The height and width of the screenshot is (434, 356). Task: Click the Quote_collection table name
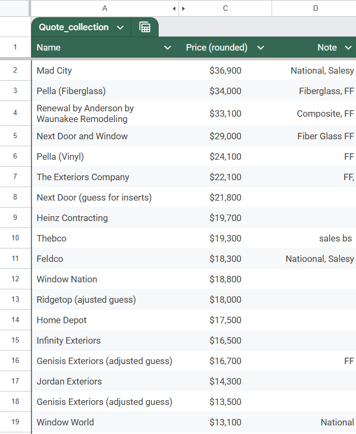click(x=74, y=27)
